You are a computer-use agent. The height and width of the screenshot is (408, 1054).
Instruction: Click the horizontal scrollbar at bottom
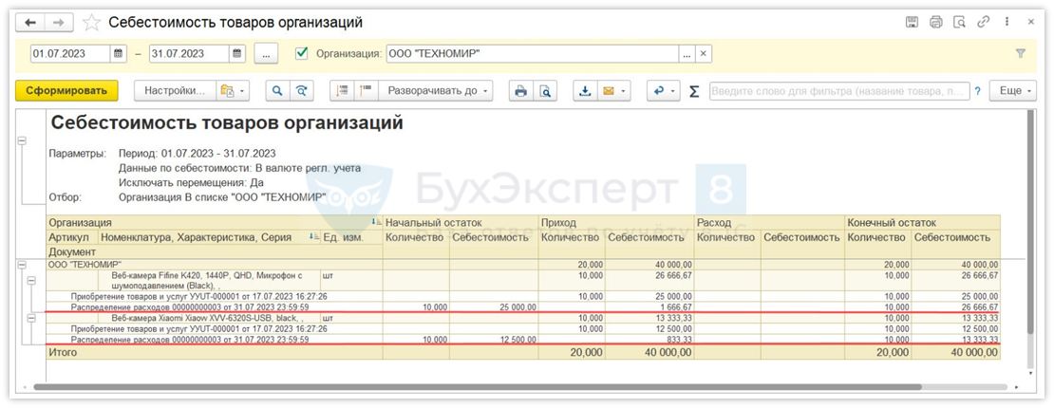[x=478, y=387]
